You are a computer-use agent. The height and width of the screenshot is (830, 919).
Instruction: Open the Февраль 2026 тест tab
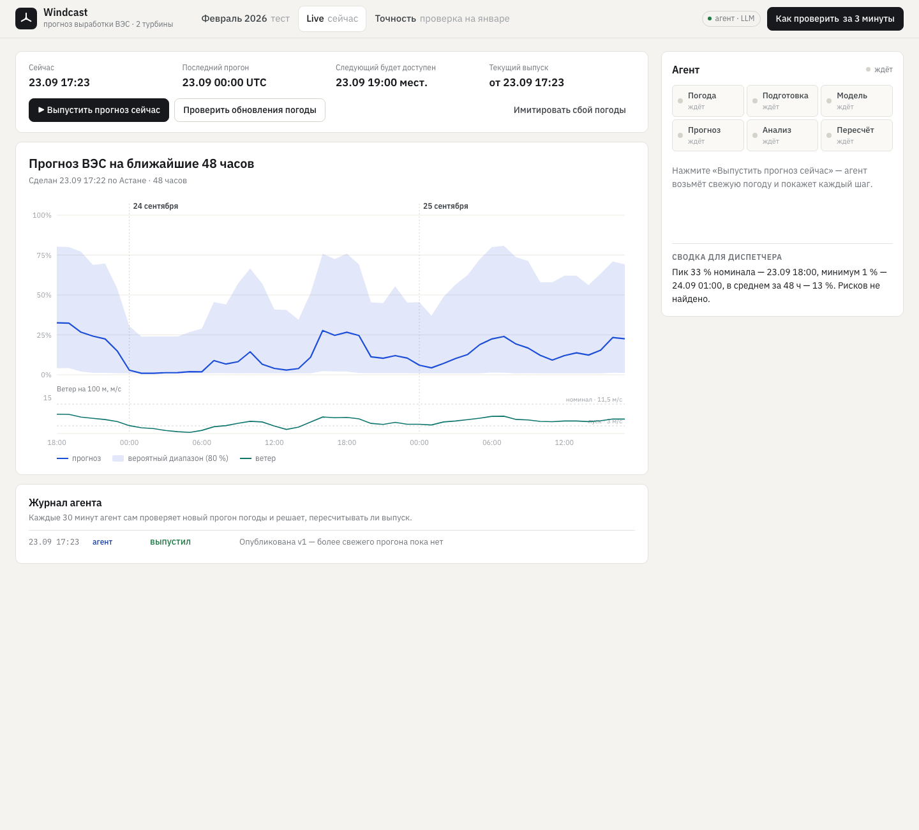coord(245,19)
